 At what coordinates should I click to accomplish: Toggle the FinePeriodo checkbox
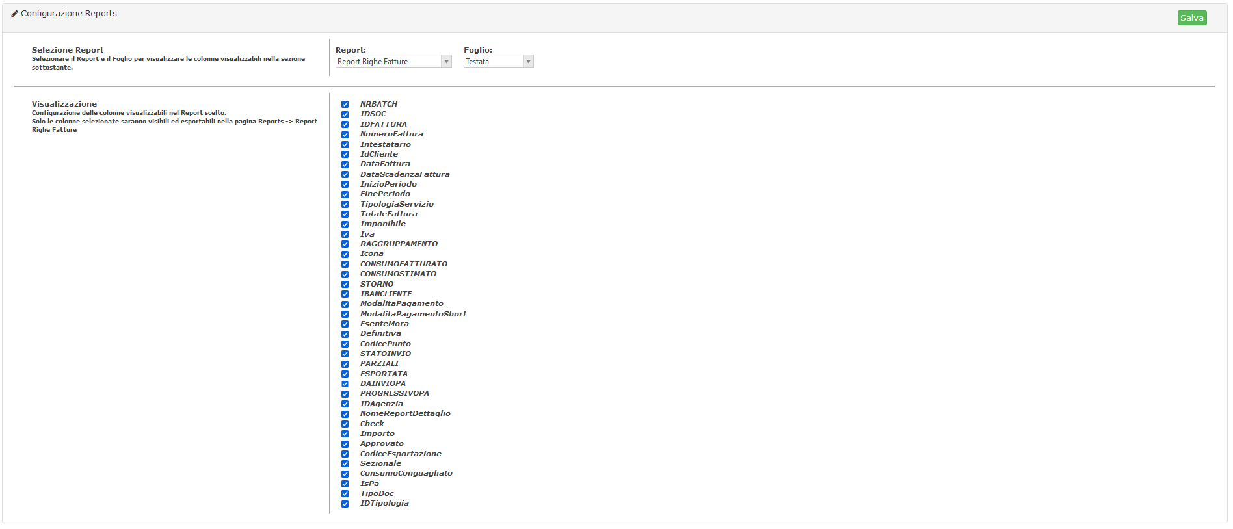tap(345, 194)
